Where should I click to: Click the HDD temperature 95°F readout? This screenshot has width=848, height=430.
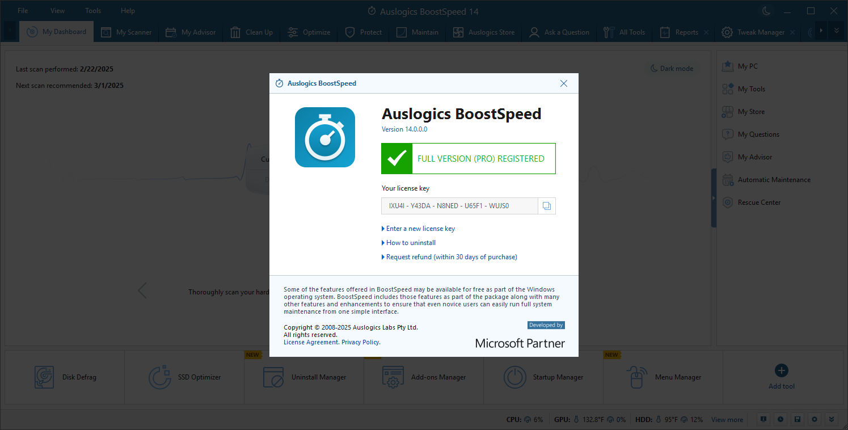[x=667, y=420]
